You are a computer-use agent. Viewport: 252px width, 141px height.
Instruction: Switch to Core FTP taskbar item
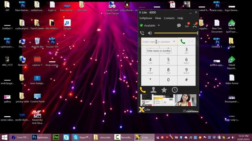point(20,137)
